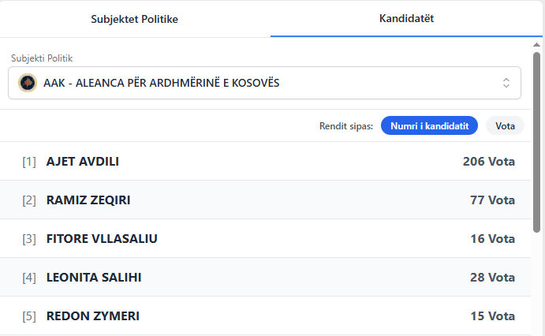Open the Subjekti Politik party dropdown
545x336 pixels.
(x=264, y=83)
